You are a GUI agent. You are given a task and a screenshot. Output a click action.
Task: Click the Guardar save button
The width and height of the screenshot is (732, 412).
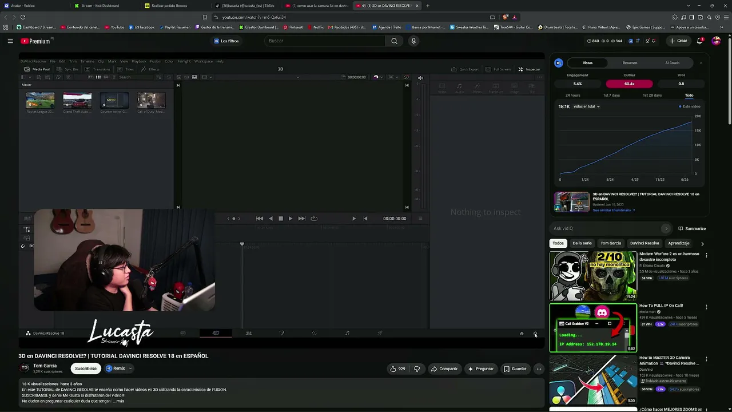coord(515,369)
